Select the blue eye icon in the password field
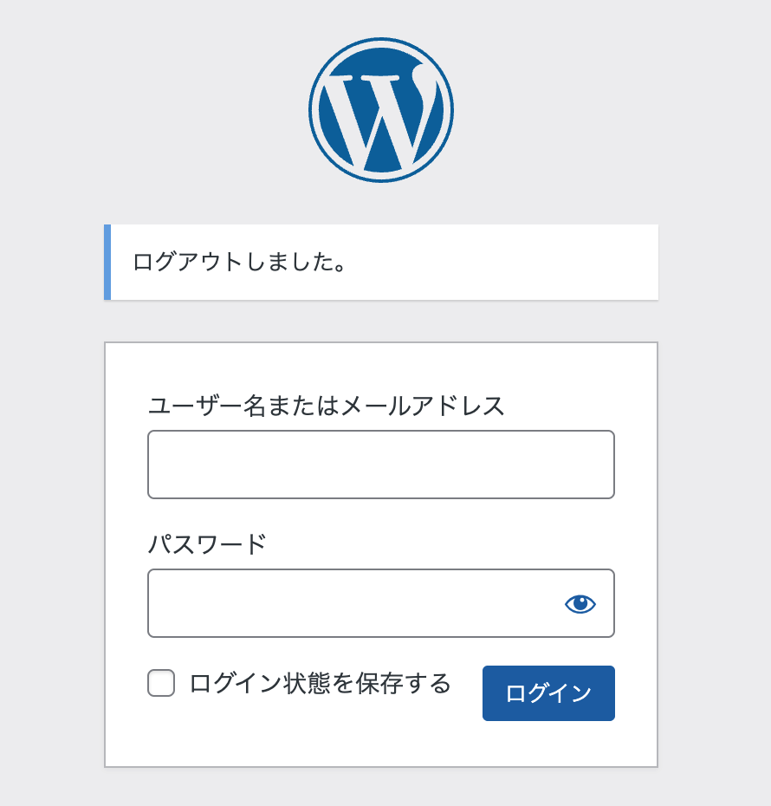This screenshot has width=771, height=806. pyautogui.click(x=580, y=603)
